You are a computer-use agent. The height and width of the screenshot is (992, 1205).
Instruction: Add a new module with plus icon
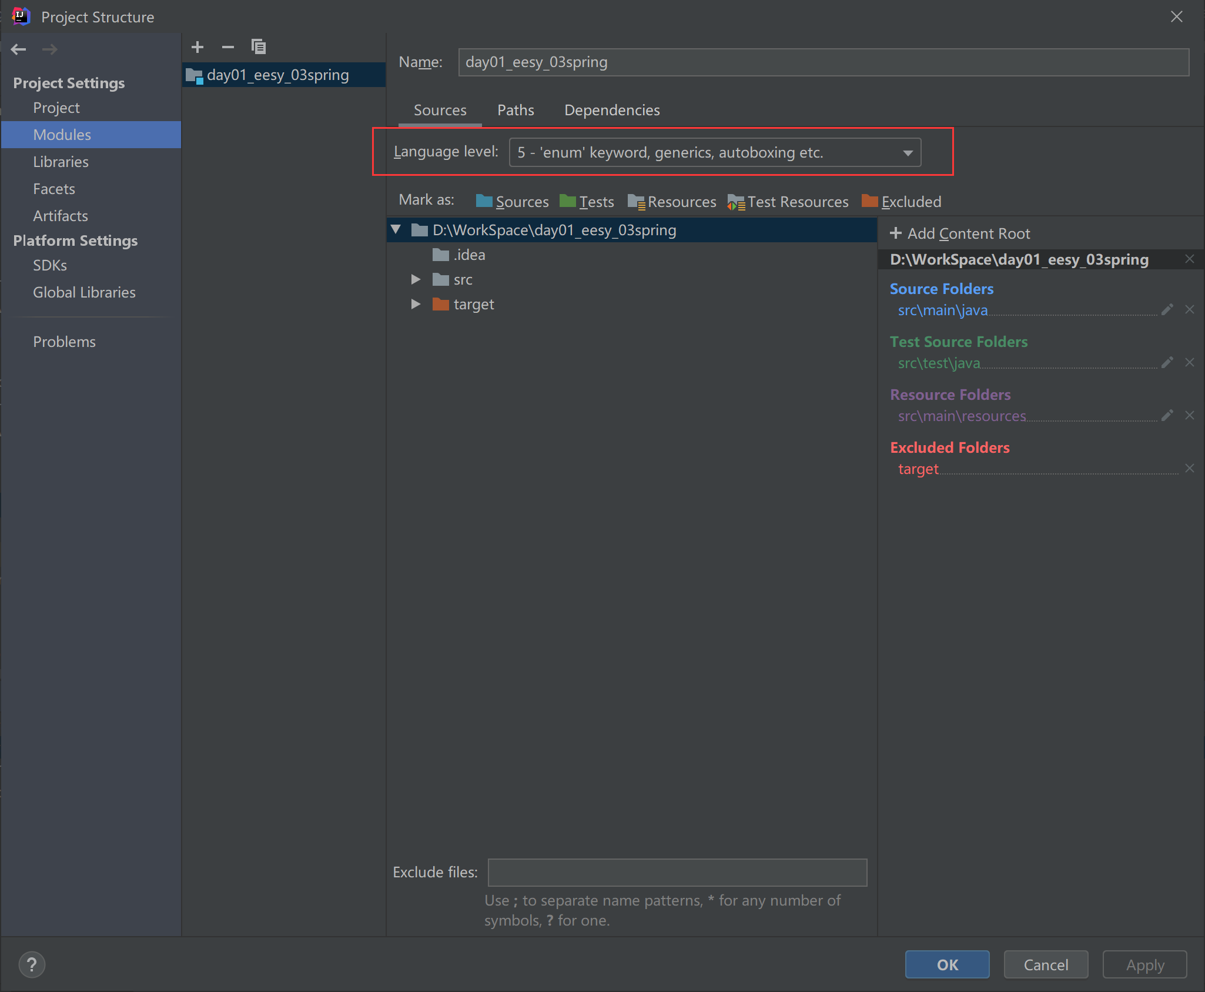(x=198, y=47)
